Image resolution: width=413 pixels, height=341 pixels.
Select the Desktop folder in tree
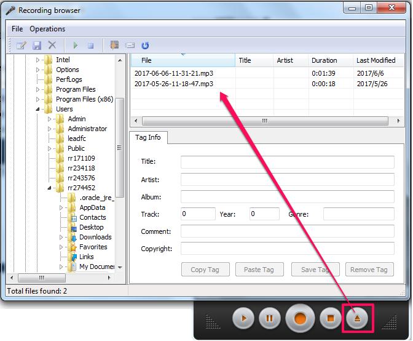point(91,227)
